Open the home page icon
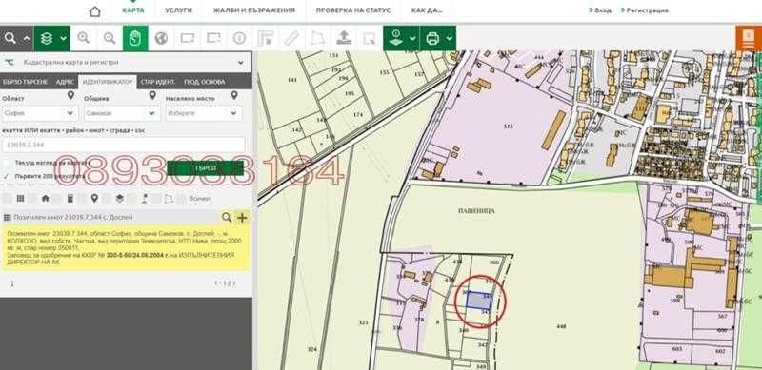The width and height of the screenshot is (762, 370). tap(94, 11)
